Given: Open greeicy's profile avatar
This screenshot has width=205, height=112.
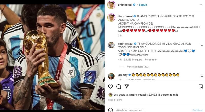Looking at the screenshot, I should [111, 76].
